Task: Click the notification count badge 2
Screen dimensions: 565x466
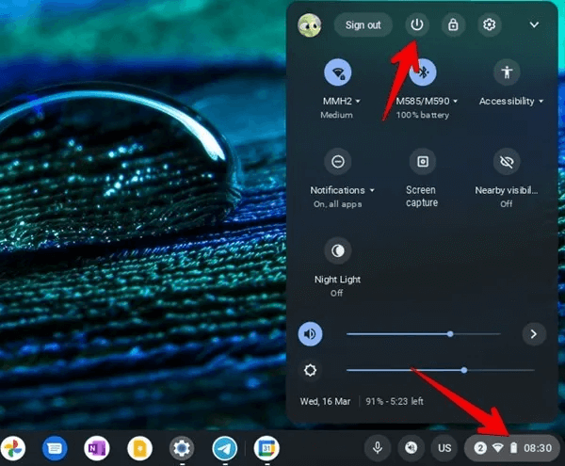Action: [x=479, y=448]
